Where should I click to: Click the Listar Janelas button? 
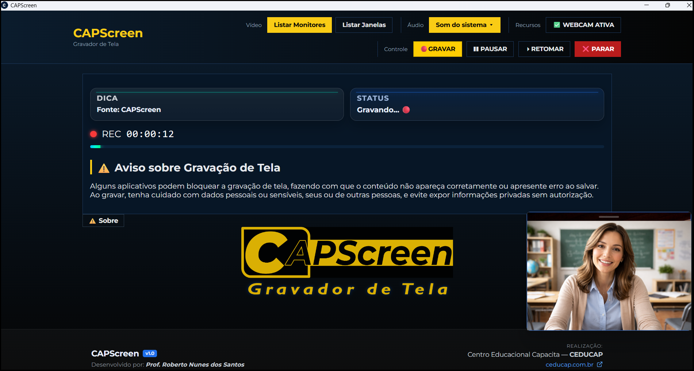tap(364, 25)
